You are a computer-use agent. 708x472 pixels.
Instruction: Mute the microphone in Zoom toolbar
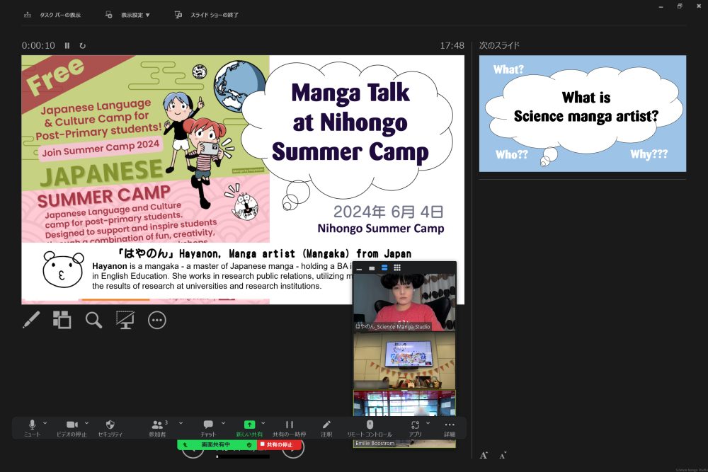pos(32,427)
